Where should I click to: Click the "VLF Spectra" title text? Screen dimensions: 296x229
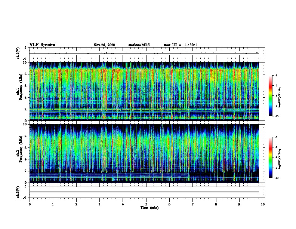pos(42,45)
